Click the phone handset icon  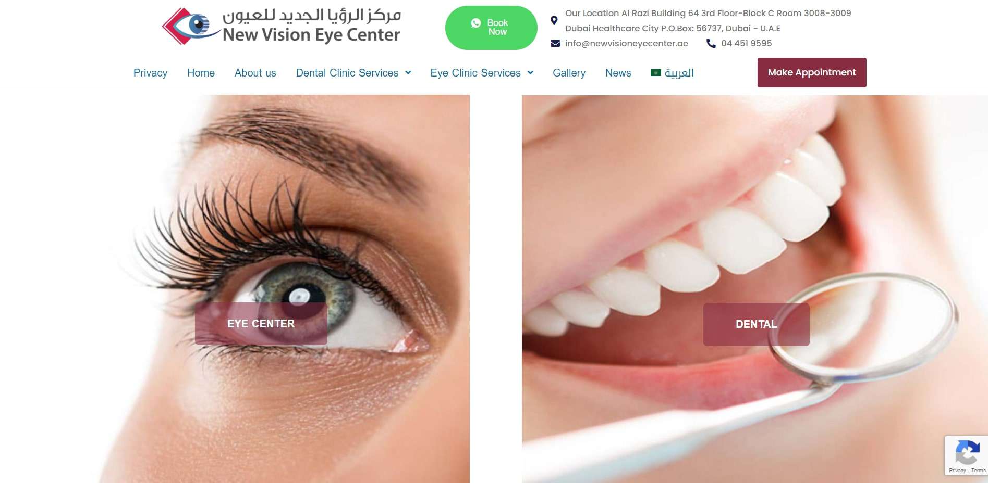coord(711,43)
